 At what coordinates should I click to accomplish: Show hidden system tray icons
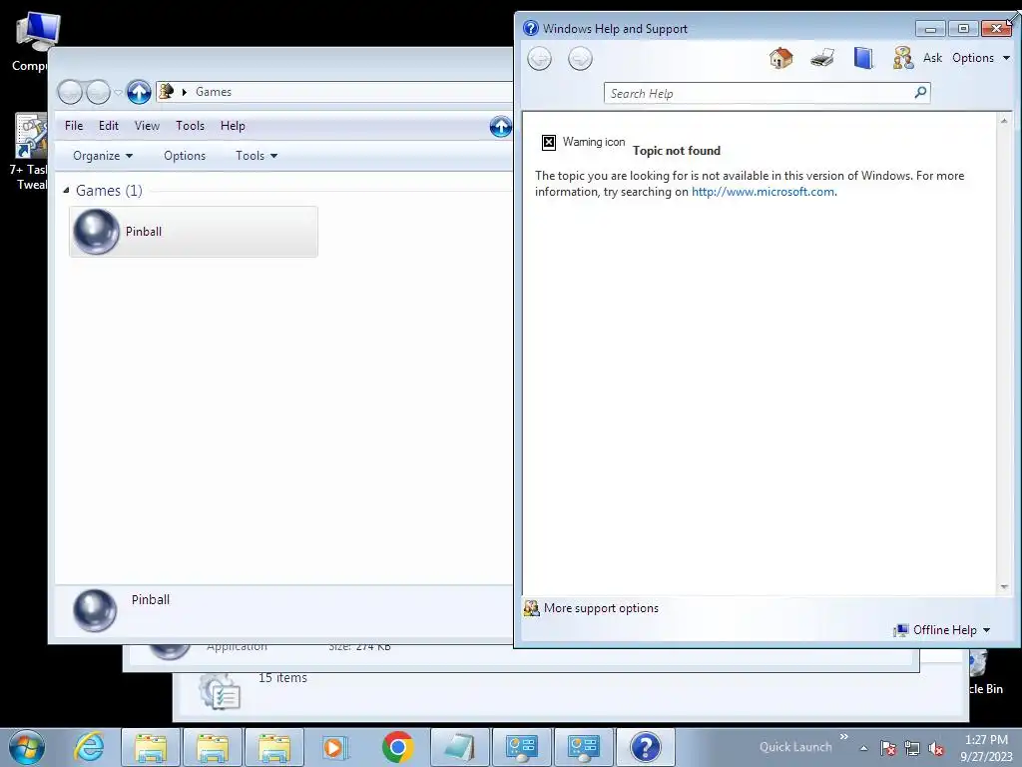tap(863, 749)
